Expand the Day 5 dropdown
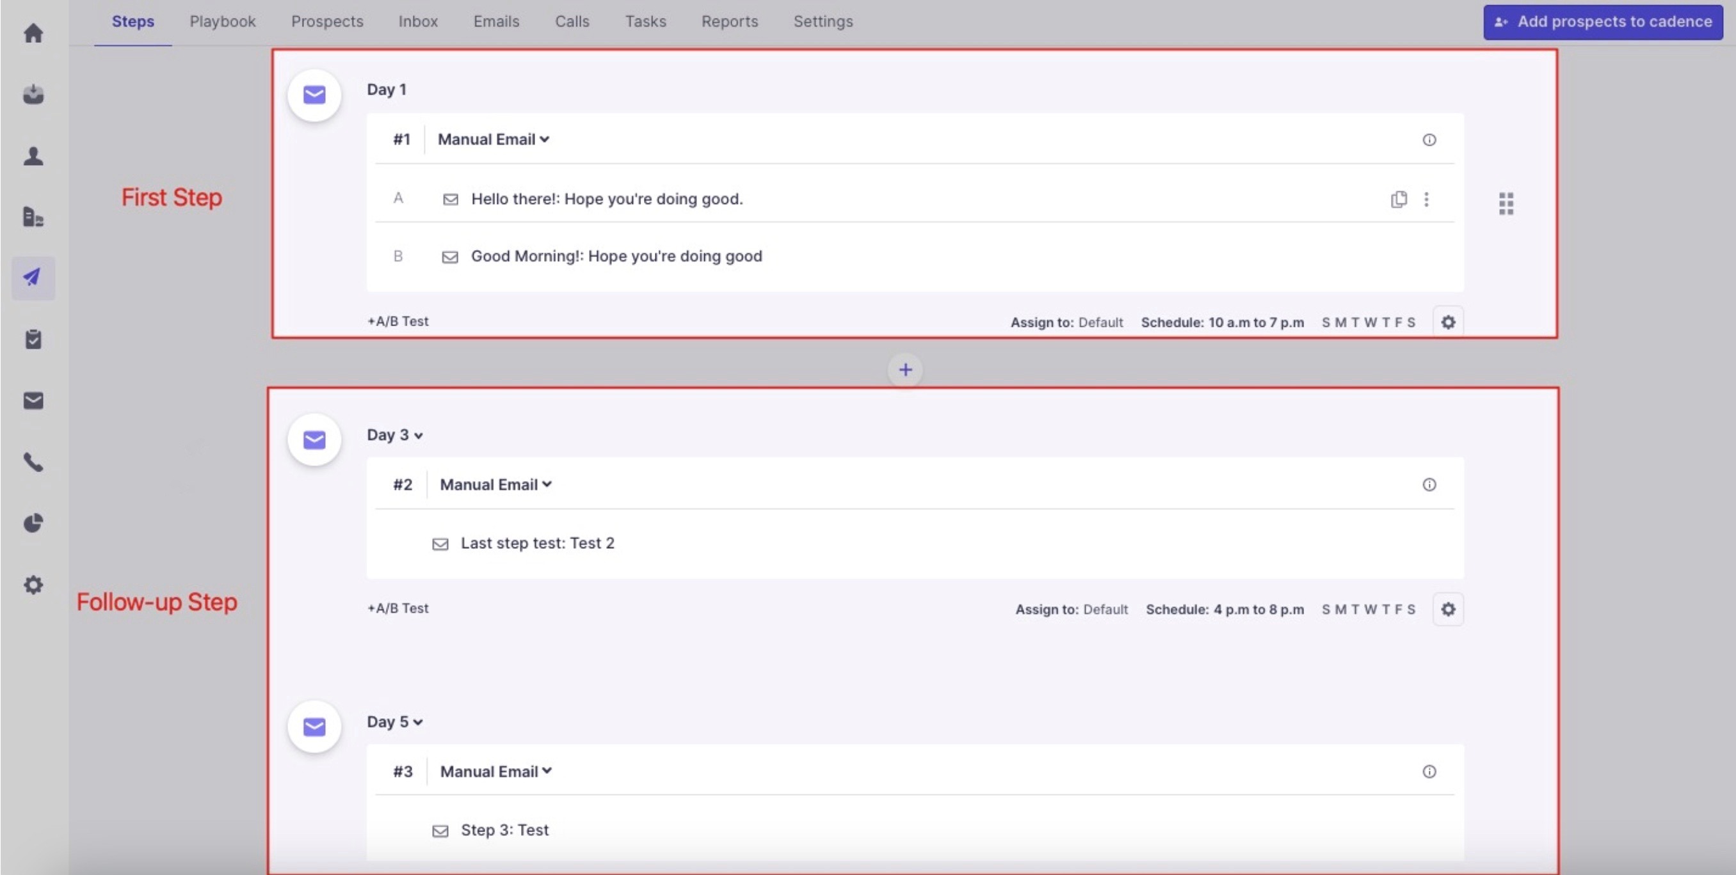 [395, 722]
